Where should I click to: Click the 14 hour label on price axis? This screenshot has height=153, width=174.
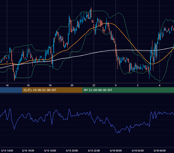point(7,85)
